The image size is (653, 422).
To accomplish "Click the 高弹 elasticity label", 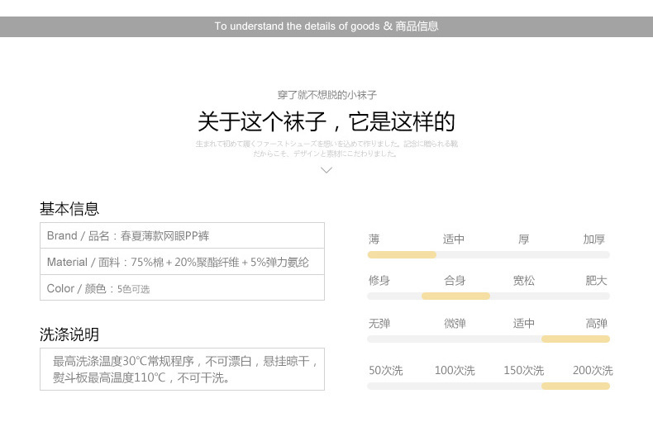I will (x=596, y=324).
